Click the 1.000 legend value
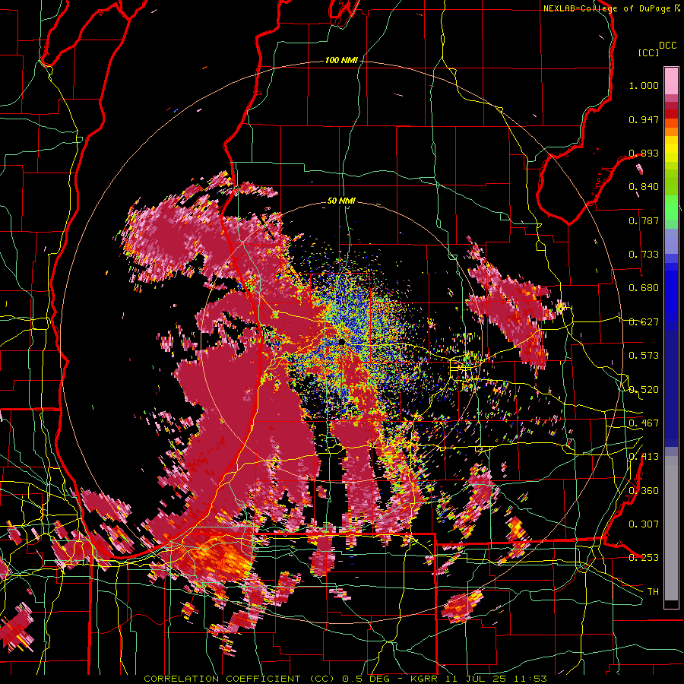684x684 pixels. pos(644,85)
